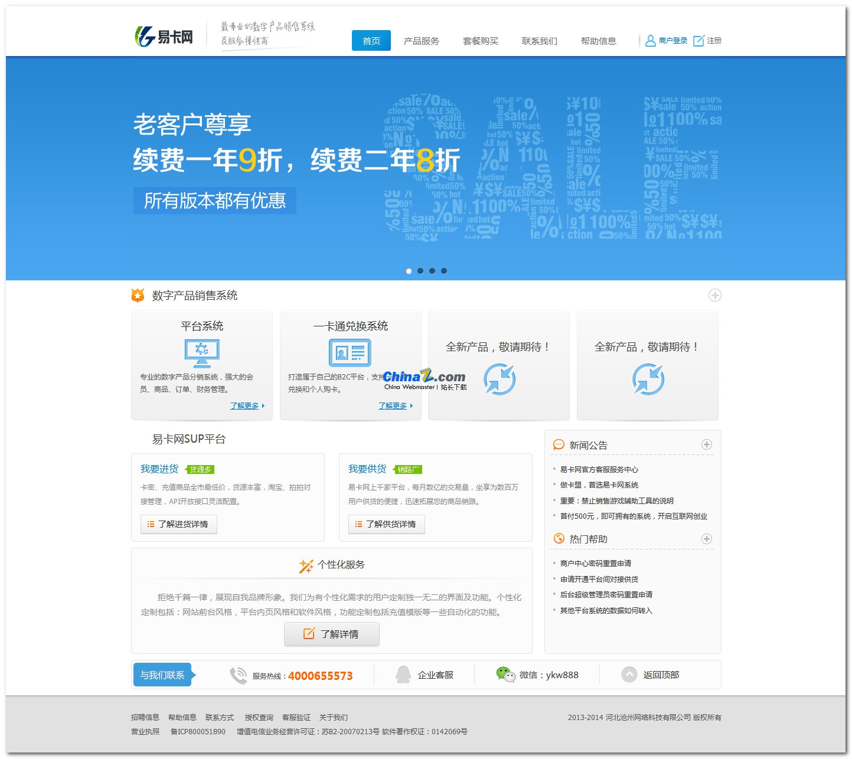The image size is (852, 759).
Task: Expand the 新闻公告 section plus icon
Action: coord(706,444)
